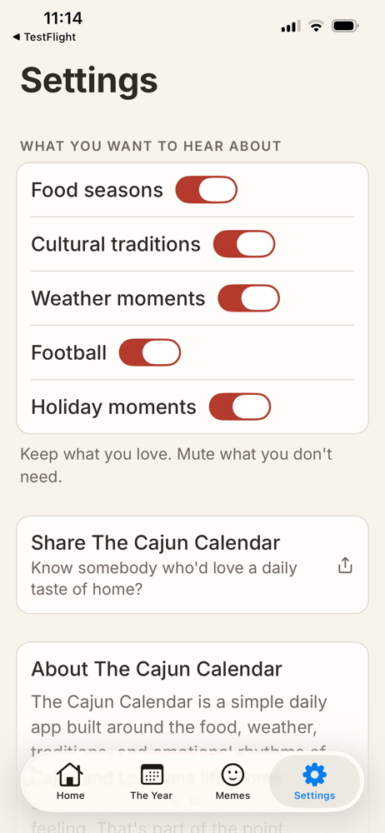Open the Memes smiley icon

point(232,775)
